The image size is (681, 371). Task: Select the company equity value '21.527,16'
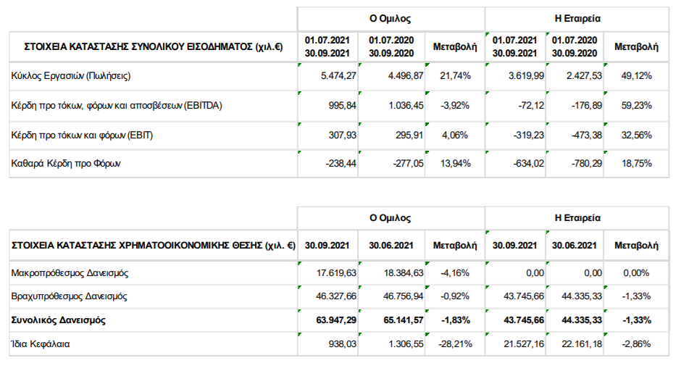tap(524, 343)
